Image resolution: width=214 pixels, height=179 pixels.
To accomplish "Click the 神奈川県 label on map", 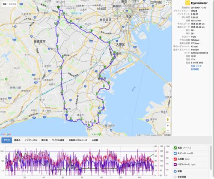I will [15, 87].
